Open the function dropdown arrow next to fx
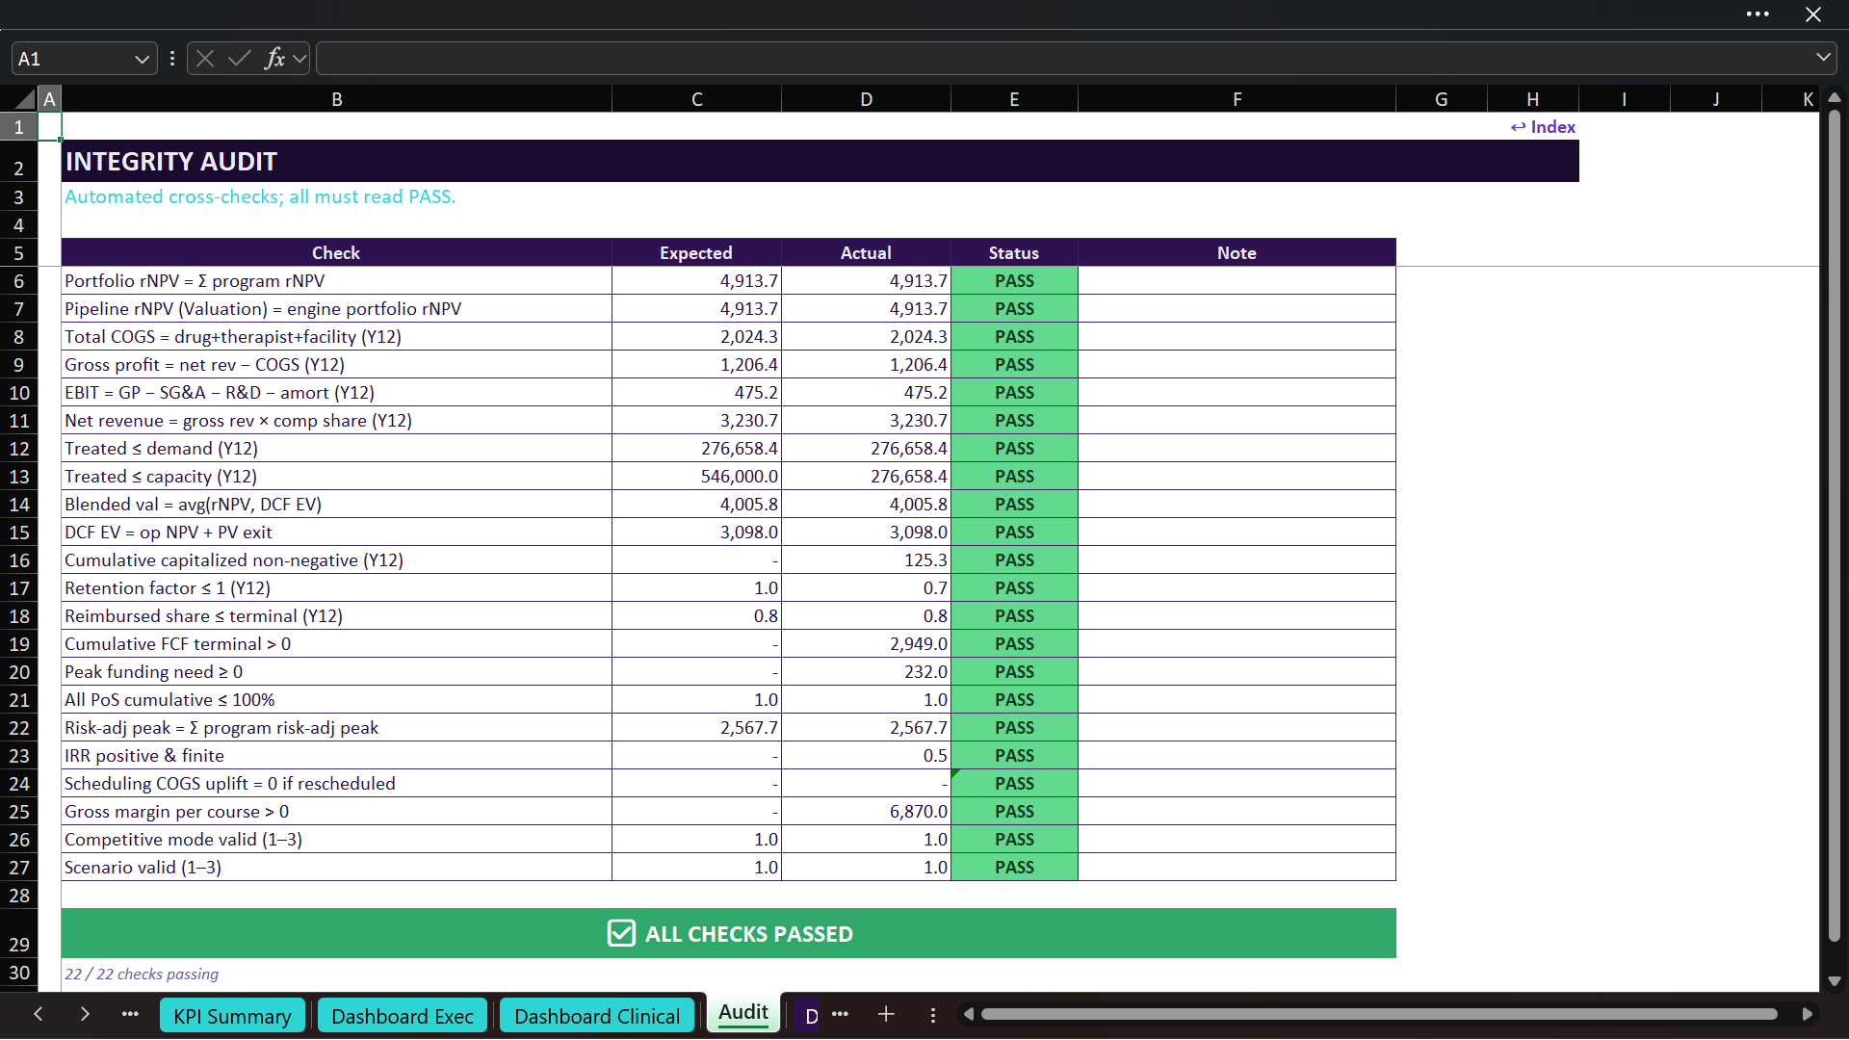The height and width of the screenshot is (1040, 1849). (x=299, y=59)
